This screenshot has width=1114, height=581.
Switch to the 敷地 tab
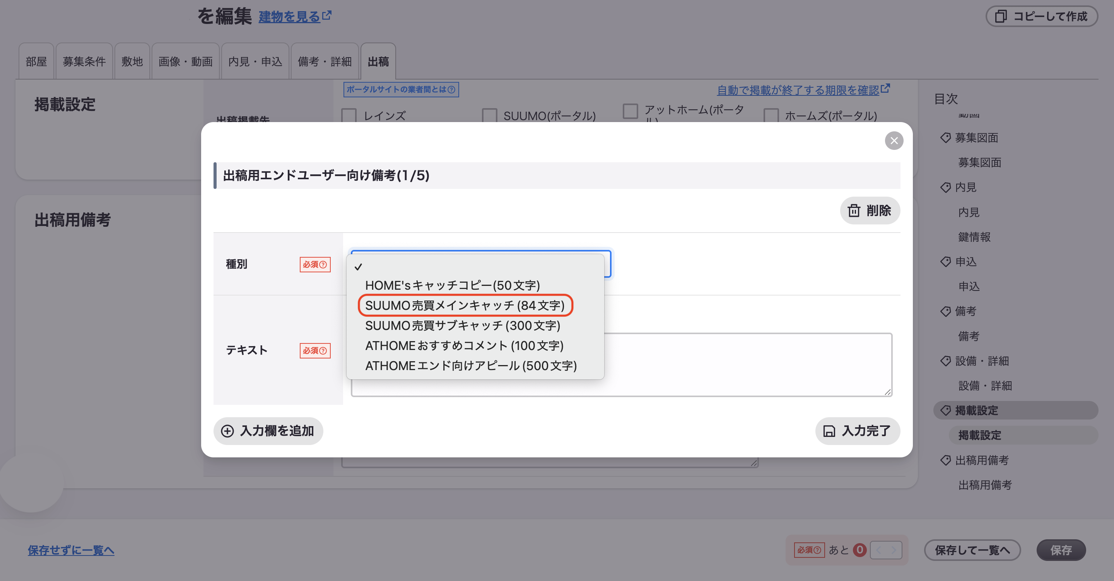point(132,61)
